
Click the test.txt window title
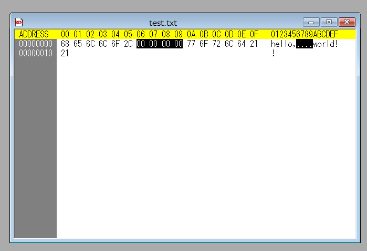(163, 23)
